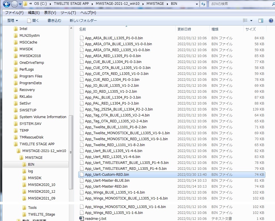
Task: Select MWSDK2021_09 folder icon in tree
Action: pos(24,198)
